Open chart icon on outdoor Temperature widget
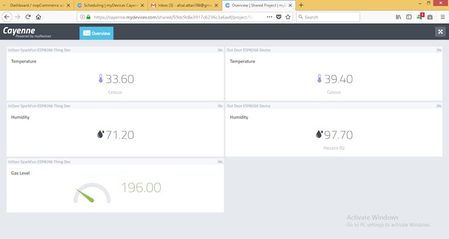The image size is (449, 239). pyautogui.click(x=439, y=50)
